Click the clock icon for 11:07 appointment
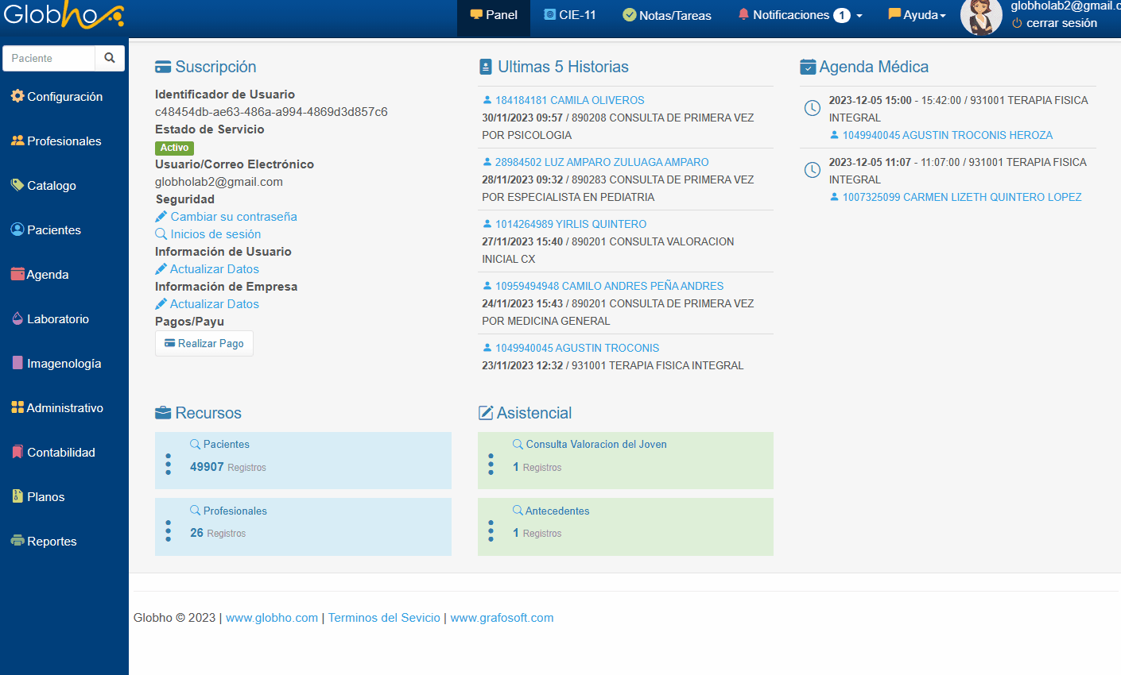This screenshot has width=1121, height=675. [x=812, y=170]
